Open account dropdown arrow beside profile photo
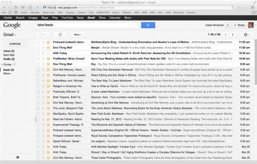This screenshot has width=257, height=164. (x=255, y=25)
